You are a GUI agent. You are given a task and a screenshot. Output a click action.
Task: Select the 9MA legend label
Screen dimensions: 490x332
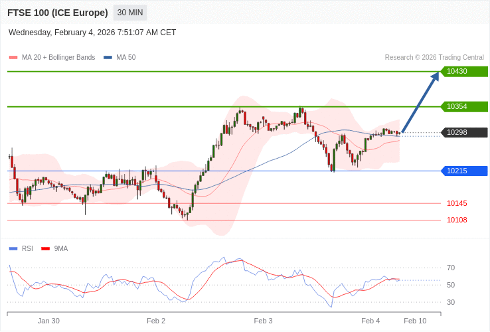coord(61,249)
